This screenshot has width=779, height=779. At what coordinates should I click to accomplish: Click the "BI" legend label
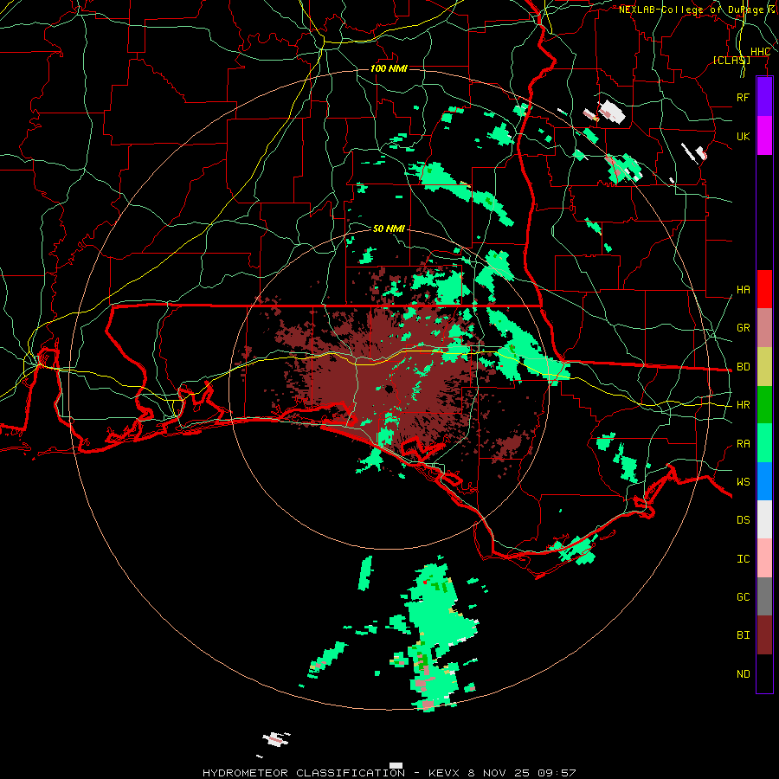tap(743, 635)
